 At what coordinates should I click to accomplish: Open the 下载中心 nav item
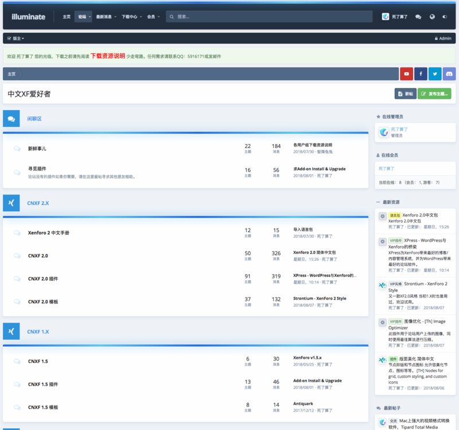130,17
